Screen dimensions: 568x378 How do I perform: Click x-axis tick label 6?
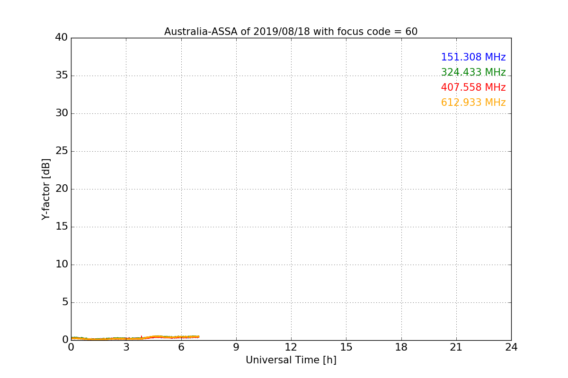(x=181, y=347)
